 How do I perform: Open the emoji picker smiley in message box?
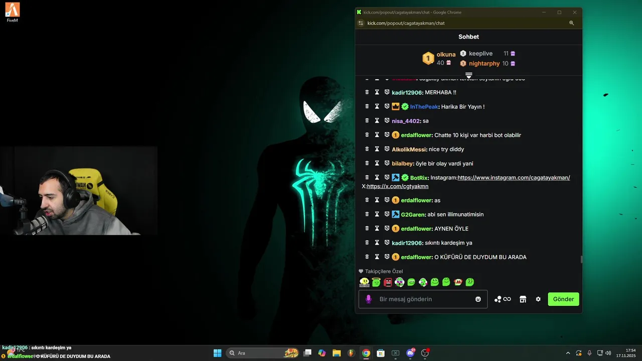(x=478, y=299)
